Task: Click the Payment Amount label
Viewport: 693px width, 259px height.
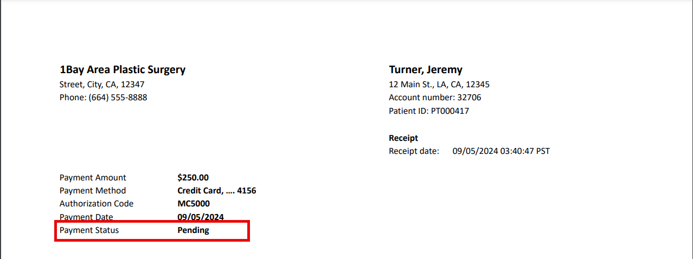Action: point(92,178)
